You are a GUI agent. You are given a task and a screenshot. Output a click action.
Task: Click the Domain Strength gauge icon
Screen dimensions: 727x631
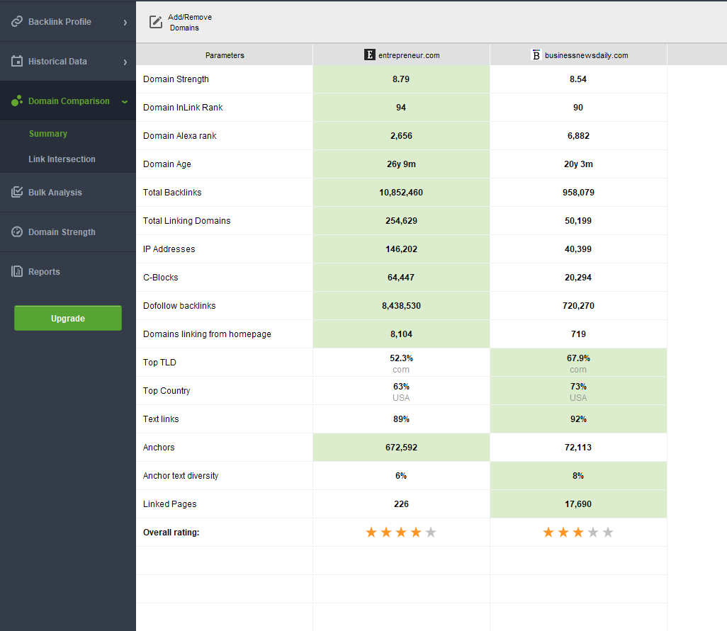point(17,232)
